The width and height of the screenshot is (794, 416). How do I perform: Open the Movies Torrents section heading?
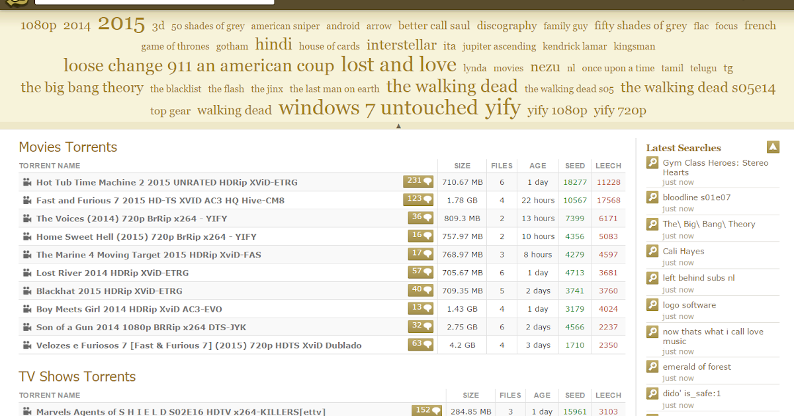pyautogui.click(x=68, y=147)
